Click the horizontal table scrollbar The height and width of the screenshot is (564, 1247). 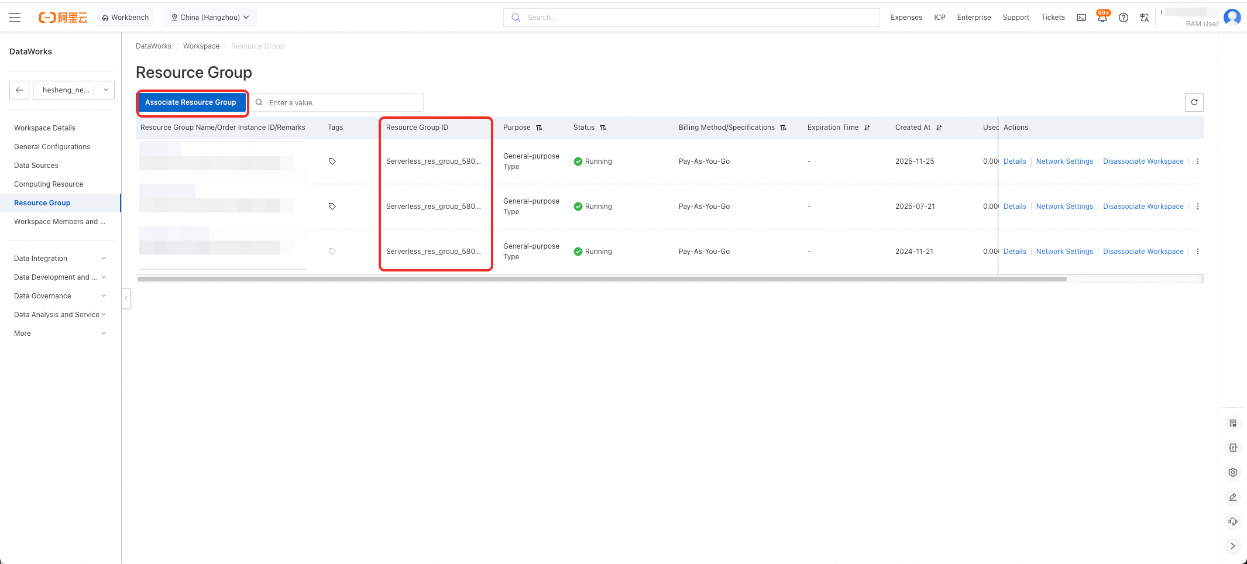pos(602,279)
